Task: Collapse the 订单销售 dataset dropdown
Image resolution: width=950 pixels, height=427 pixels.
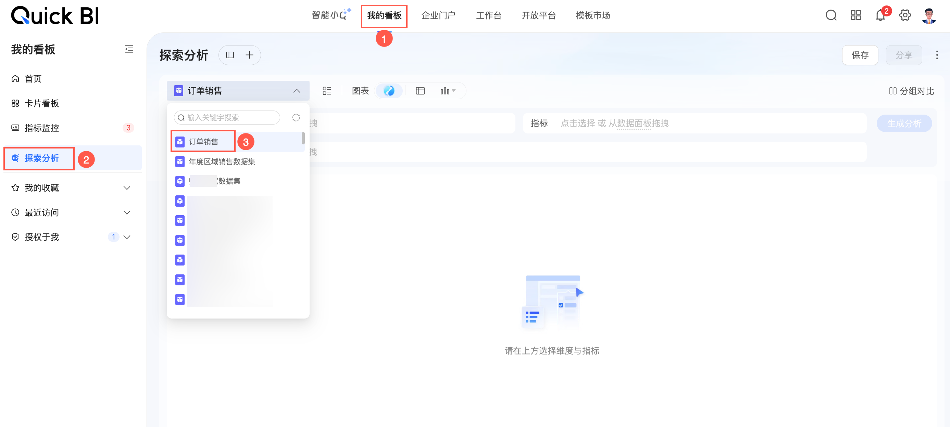Action: [x=297, y=91]
